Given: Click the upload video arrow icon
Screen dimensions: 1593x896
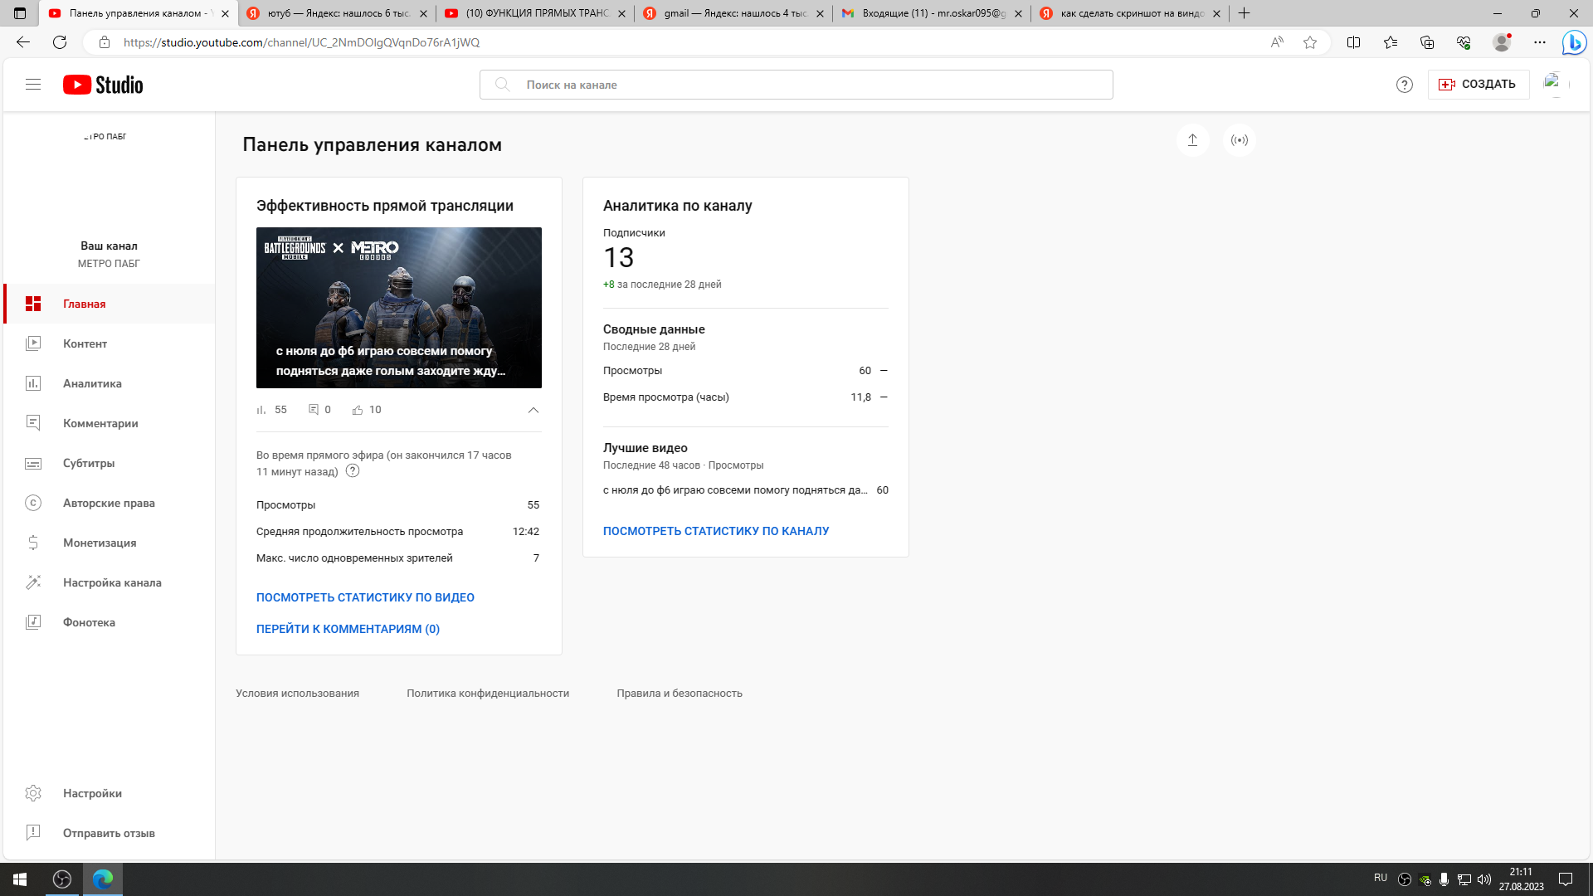Looking at the screenshot, I should click(1192, 140).
